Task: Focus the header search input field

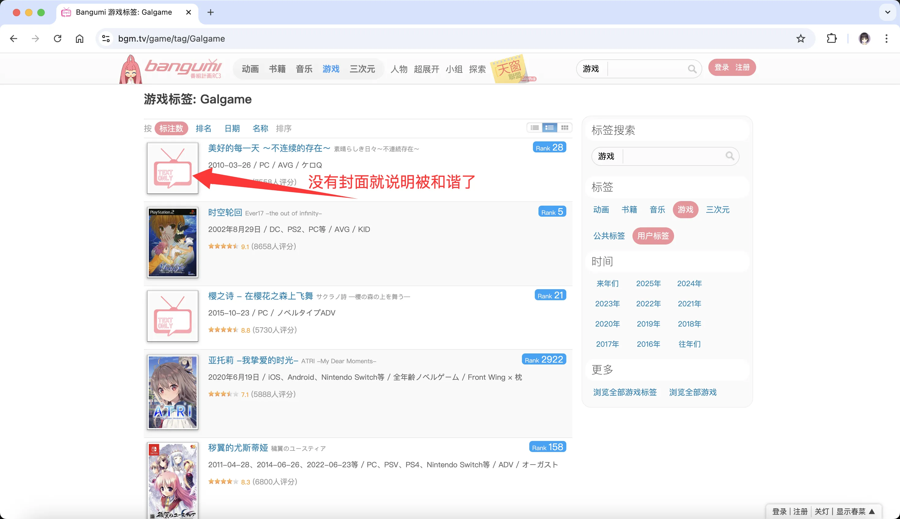Action: [x=647, y=69]
